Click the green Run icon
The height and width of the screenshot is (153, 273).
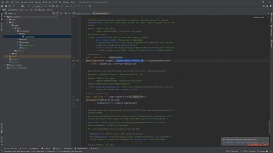[x=46, y=6]
